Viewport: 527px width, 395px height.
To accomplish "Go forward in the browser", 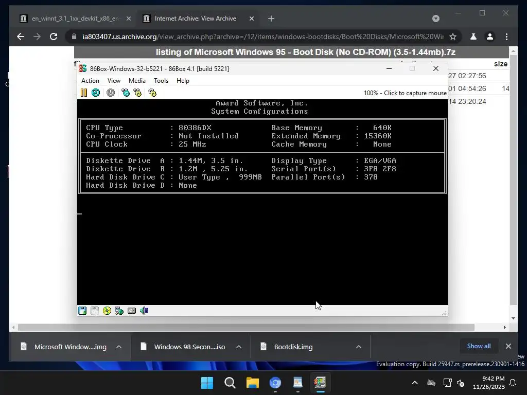I will coord(37,37).
